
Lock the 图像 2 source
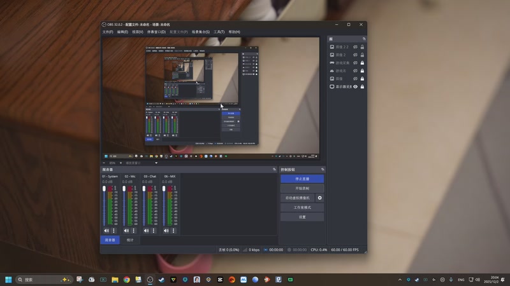[362, 55]
